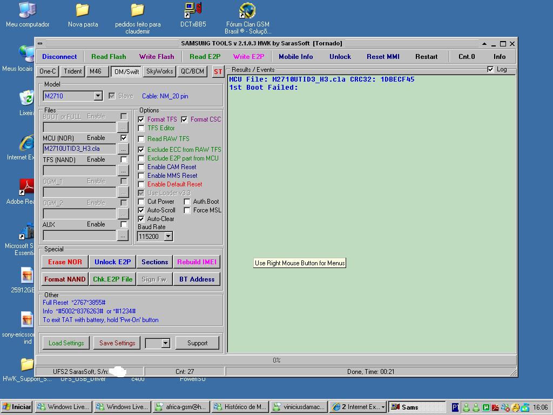Switch to the Trident platform tab

click(73, 71)
